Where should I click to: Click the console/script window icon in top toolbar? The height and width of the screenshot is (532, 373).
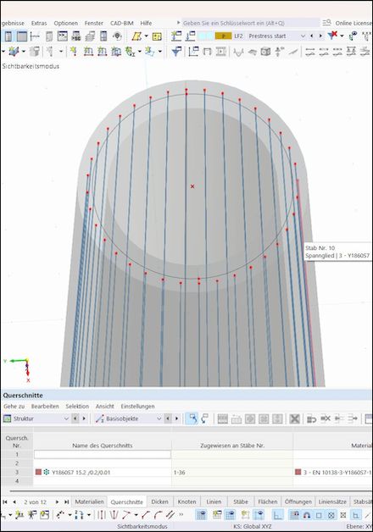point(62,36)
